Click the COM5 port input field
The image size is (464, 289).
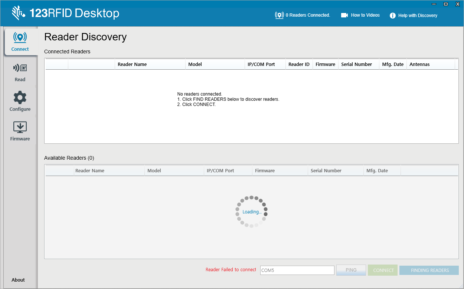tap(297, 270)
